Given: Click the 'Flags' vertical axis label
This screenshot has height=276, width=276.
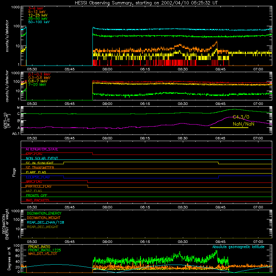Looking at the screenshot, I should (14, 172).
